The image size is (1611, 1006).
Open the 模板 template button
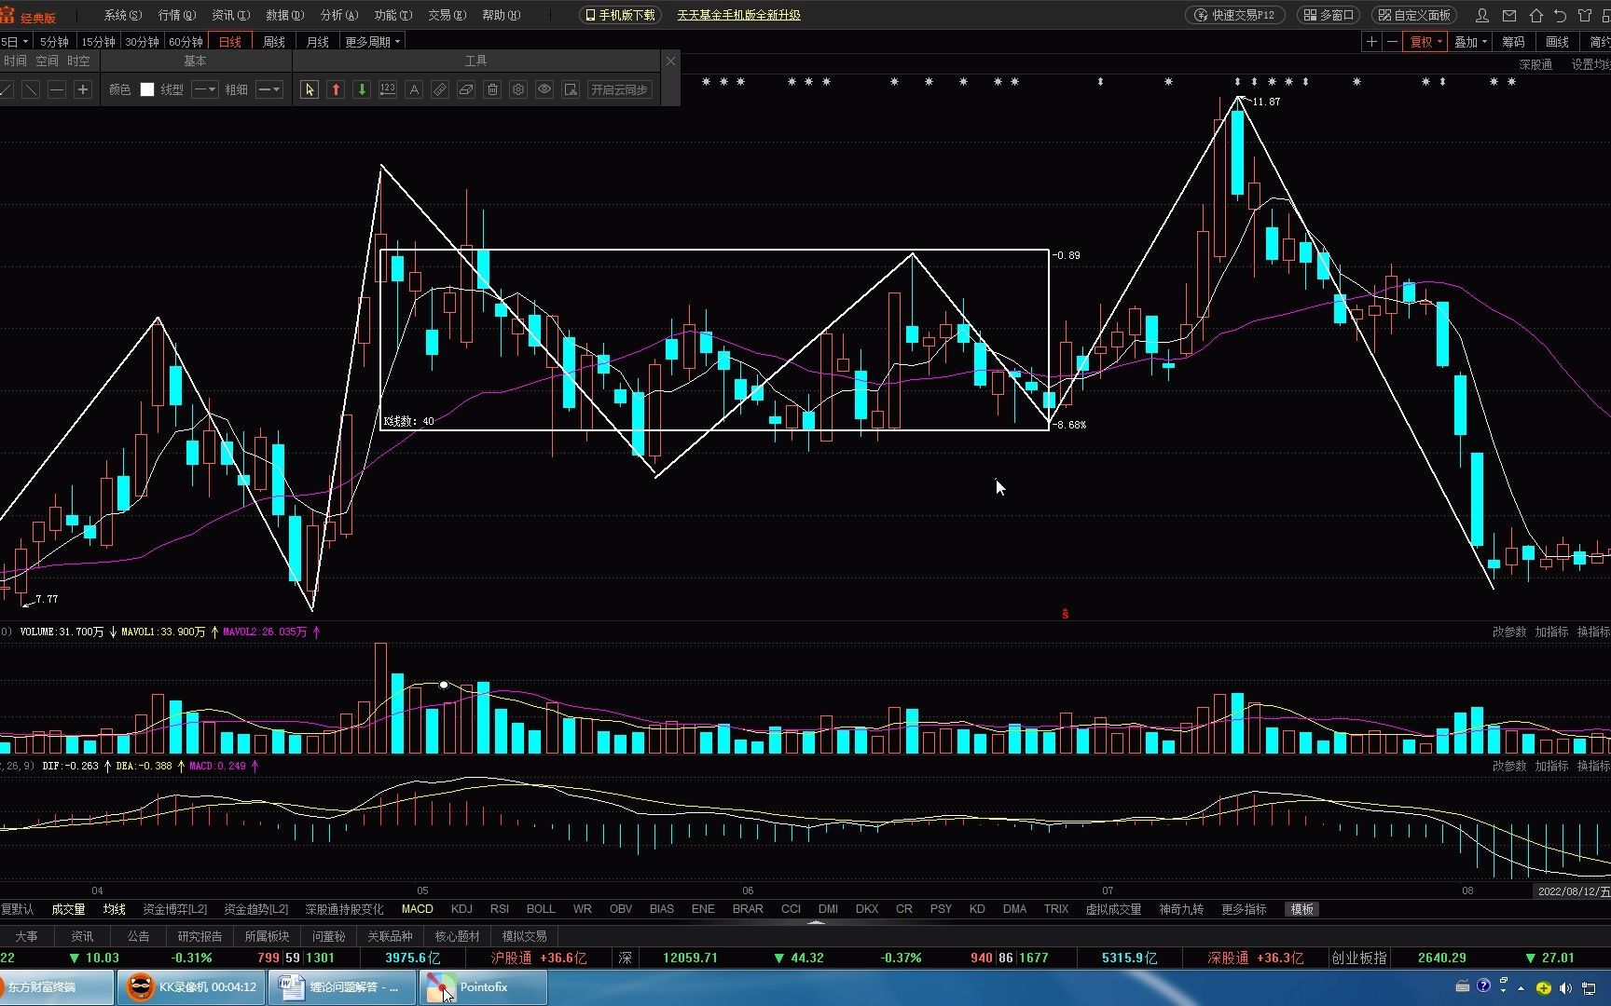(x=1301, y=909)
